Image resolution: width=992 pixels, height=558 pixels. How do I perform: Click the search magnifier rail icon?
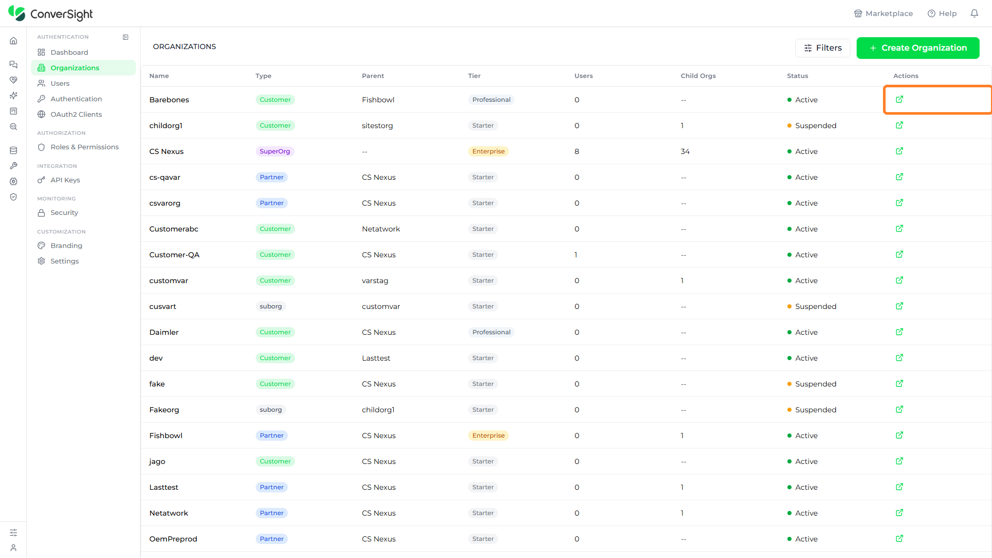coord(13,127)
